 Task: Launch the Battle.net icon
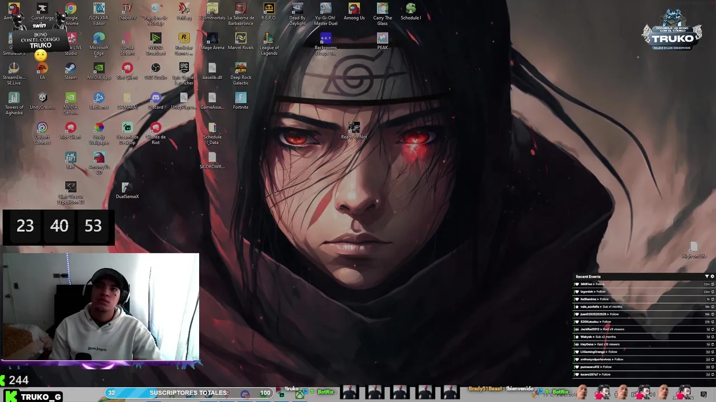coord(99,100)
